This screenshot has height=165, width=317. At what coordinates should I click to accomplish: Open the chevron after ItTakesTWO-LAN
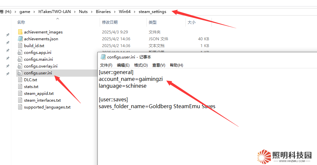75,12
